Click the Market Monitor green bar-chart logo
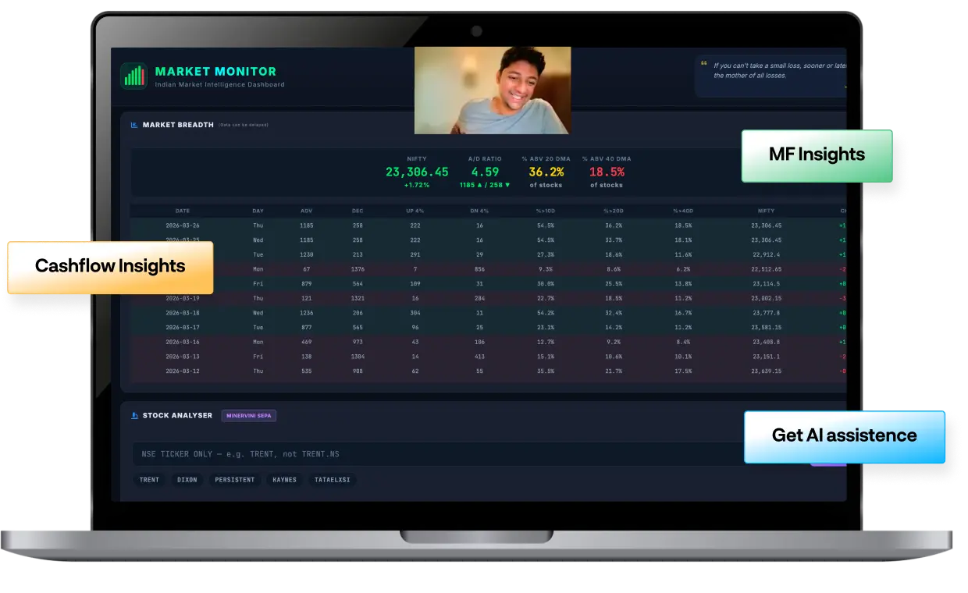968x593 pixels. [134, 76]
